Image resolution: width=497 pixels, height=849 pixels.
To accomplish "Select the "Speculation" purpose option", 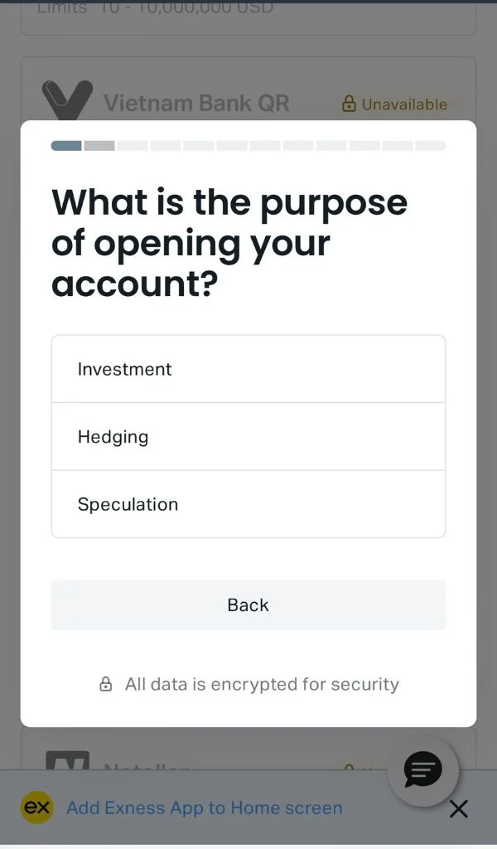I will [x=248, y=504].
